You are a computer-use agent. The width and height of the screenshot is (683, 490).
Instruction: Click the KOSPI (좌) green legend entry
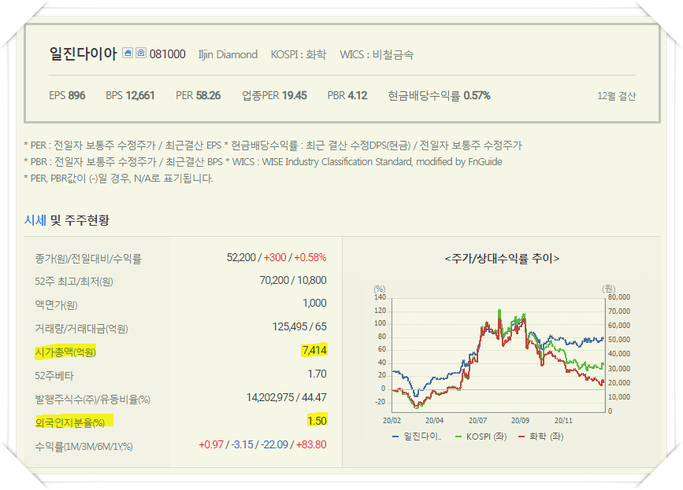[481, 437]
